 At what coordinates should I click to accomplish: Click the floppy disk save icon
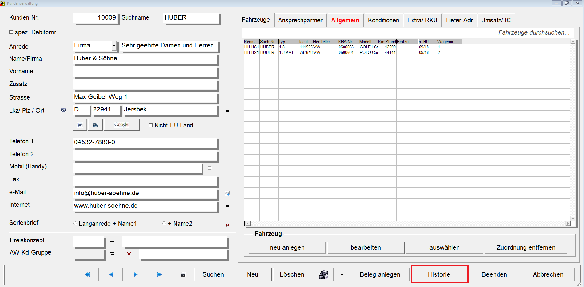tap(183, 274)
